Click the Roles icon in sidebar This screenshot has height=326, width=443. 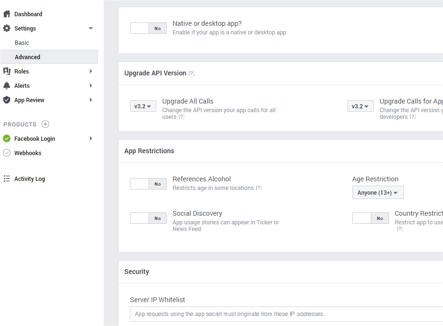(x=7, y=71)
